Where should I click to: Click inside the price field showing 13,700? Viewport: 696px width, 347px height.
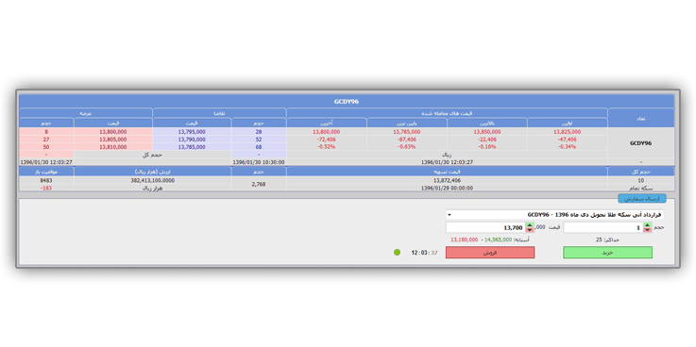point(485,228)
